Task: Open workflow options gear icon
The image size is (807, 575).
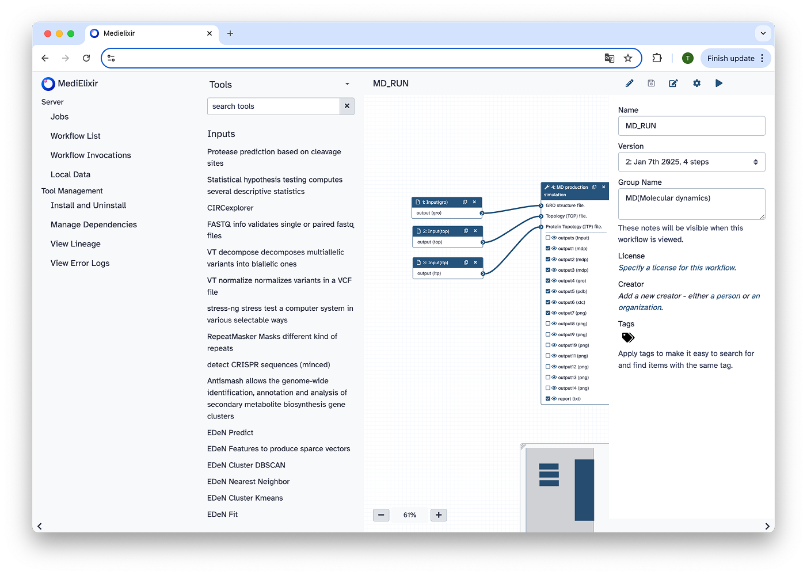Action: (696, 83)
